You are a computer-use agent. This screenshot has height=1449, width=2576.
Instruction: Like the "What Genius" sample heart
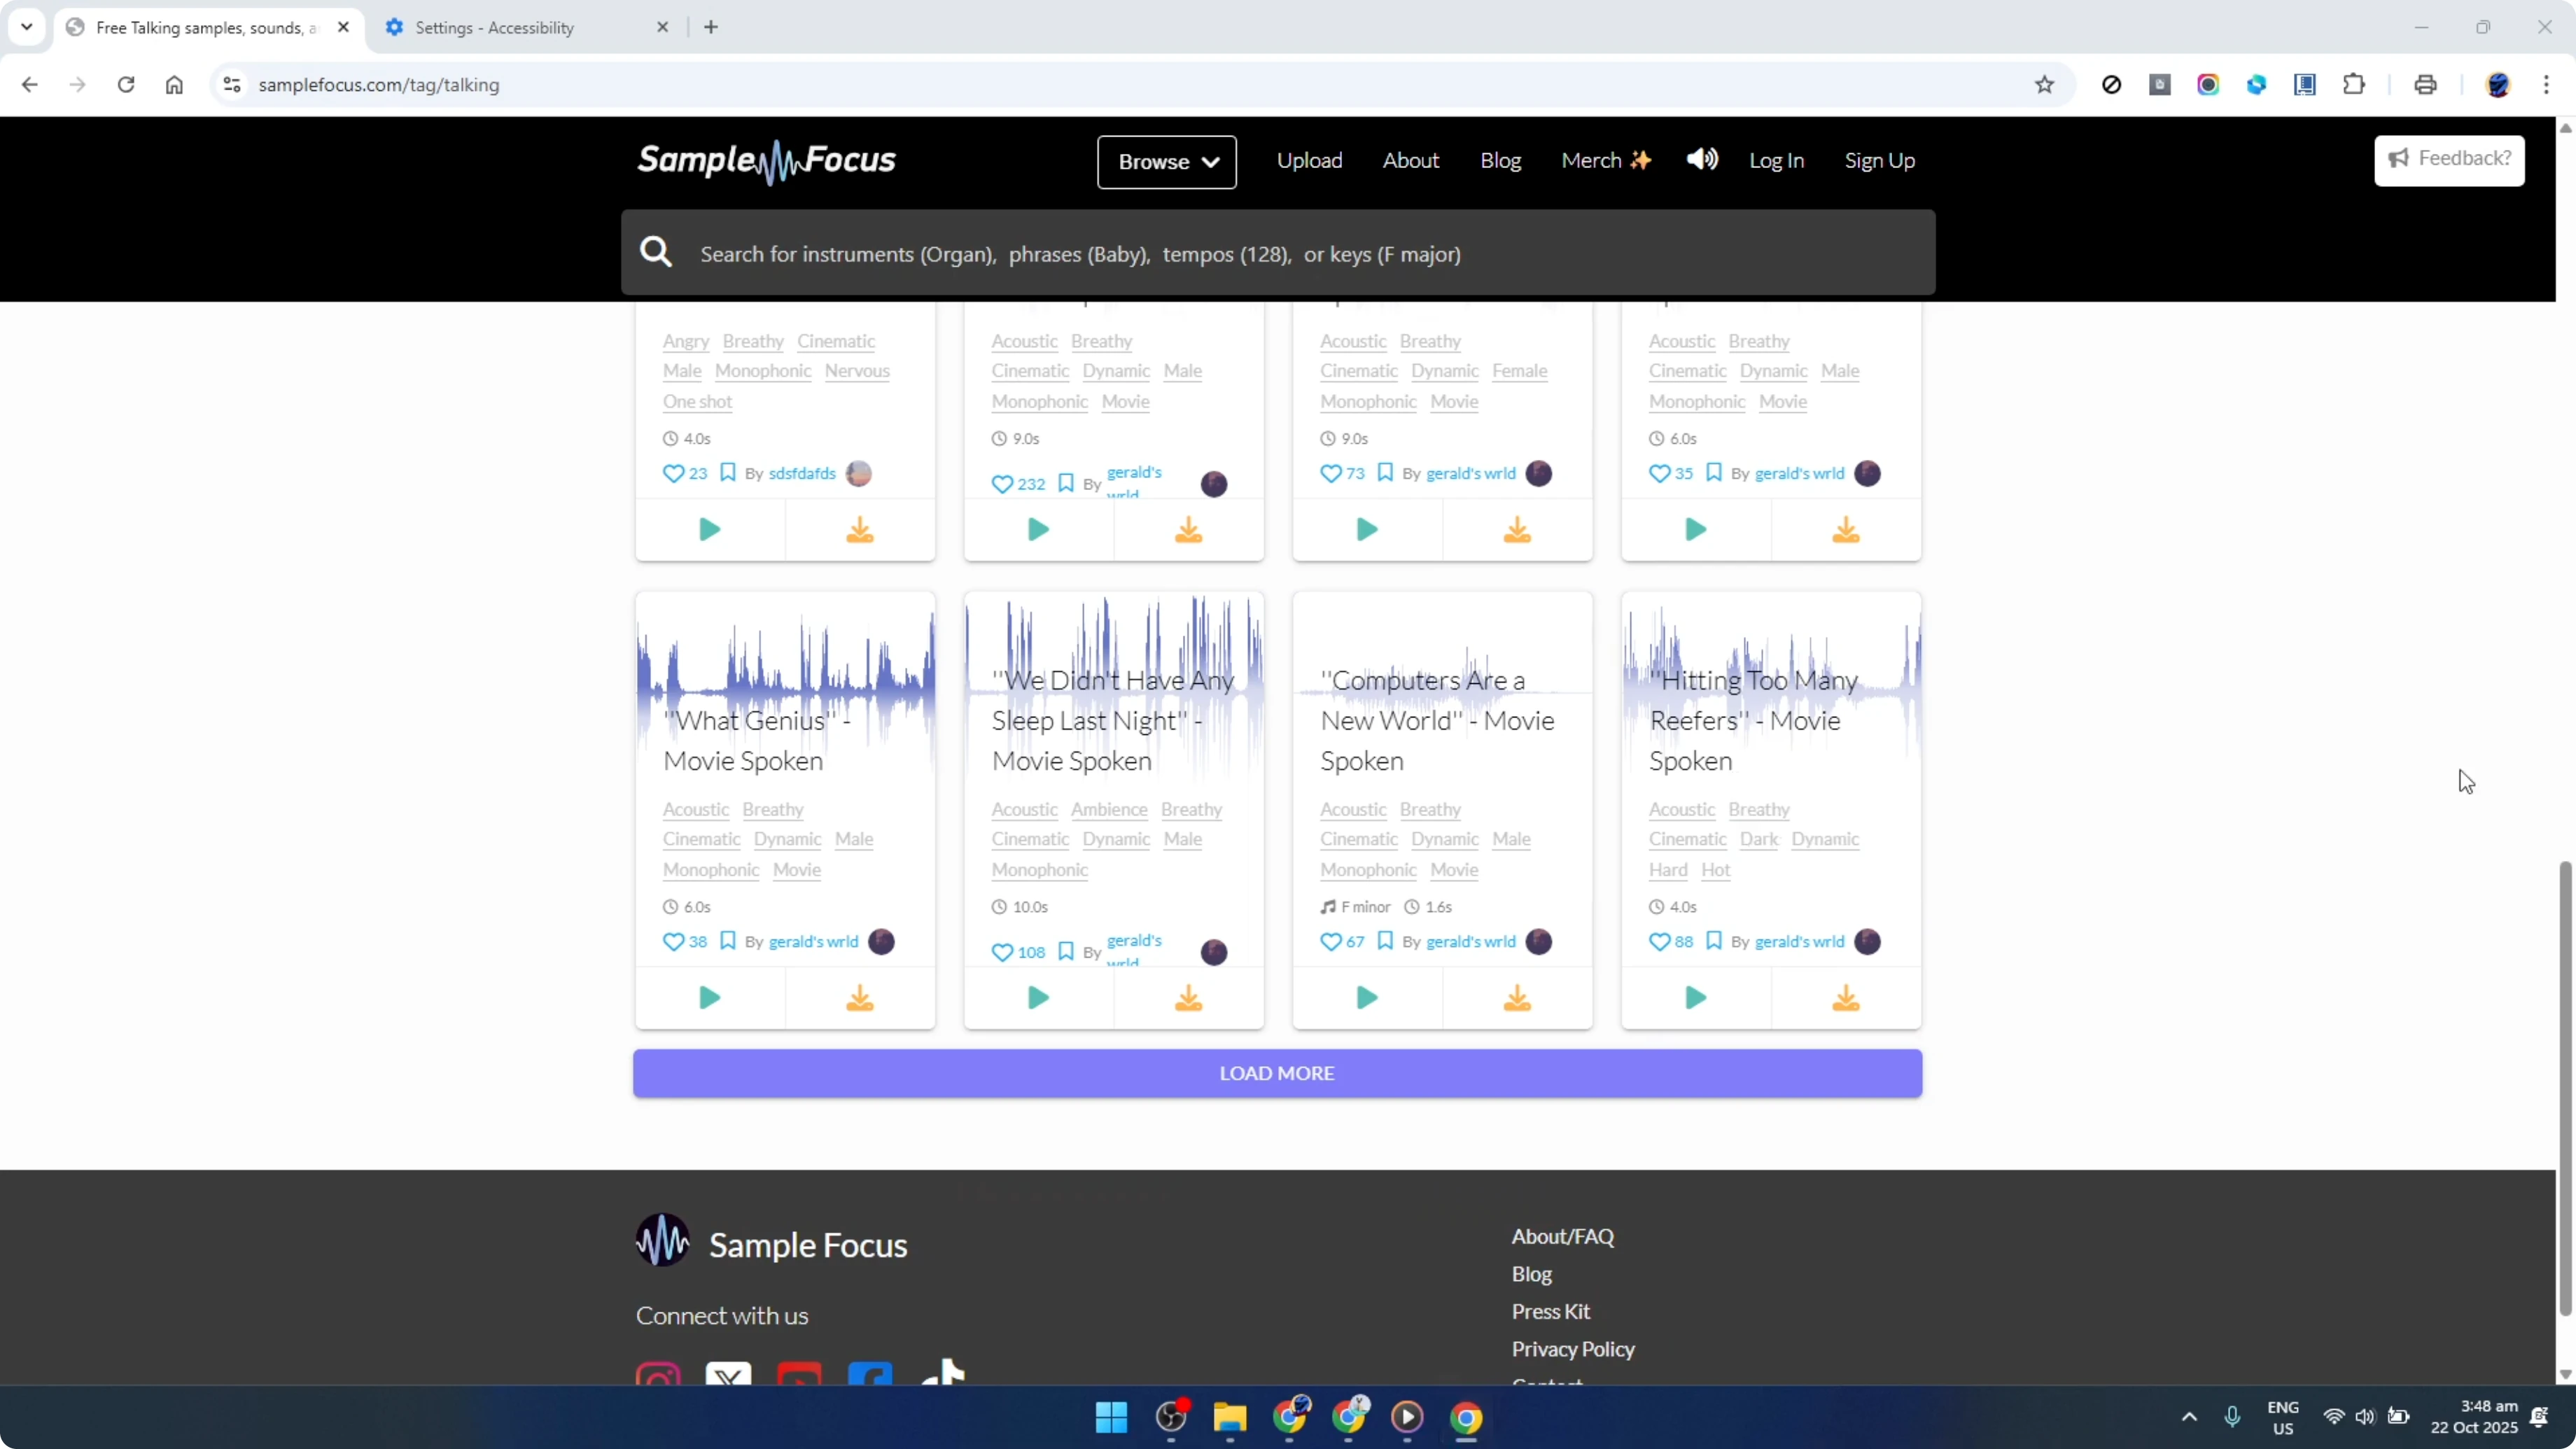tap(673, 942)
